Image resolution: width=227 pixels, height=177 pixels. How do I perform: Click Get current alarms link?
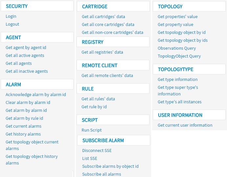click(23, 126)
